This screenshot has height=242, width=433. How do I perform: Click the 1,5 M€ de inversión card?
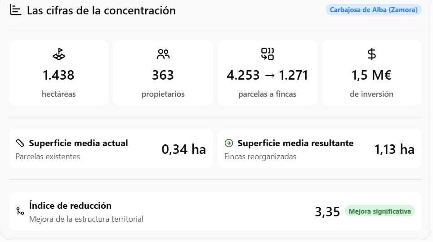coord(371,73)
